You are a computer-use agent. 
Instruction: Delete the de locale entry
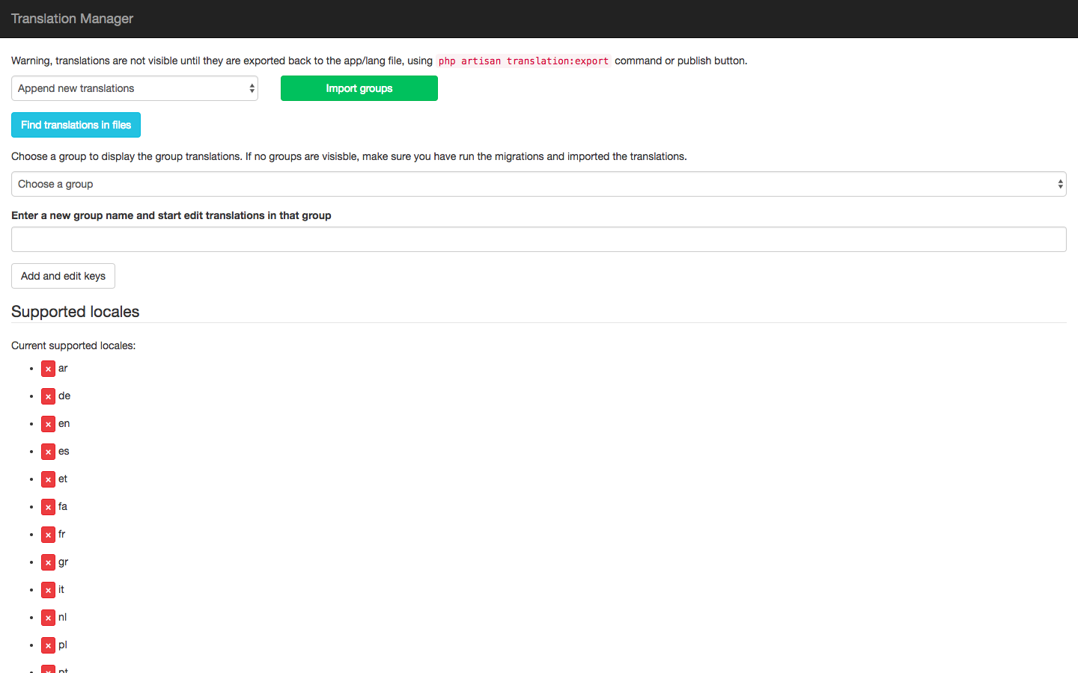(x=48, y=396)
